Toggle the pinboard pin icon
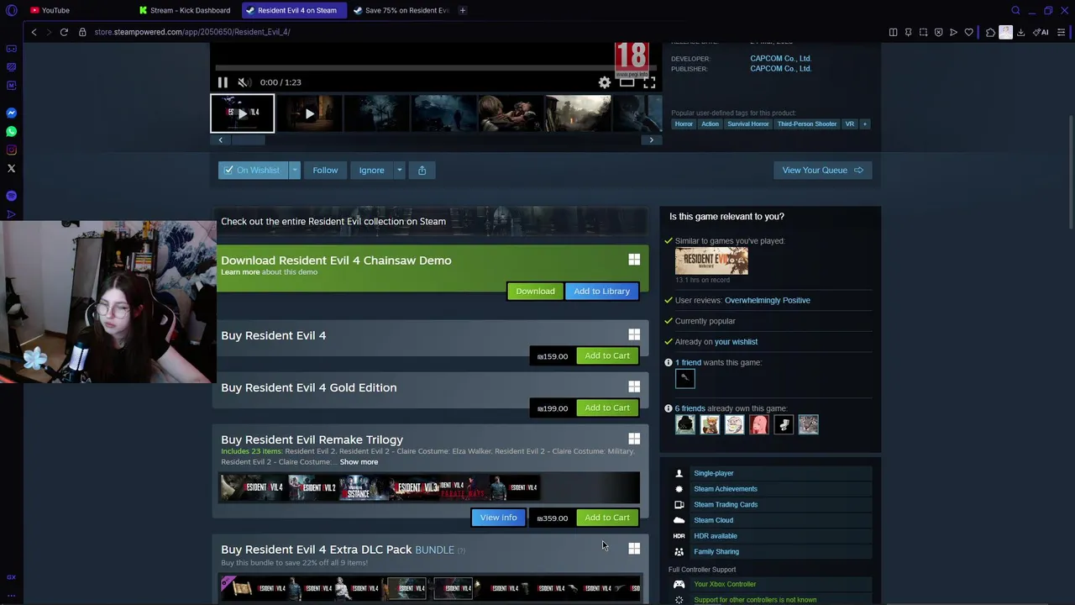Image resolution: width=1075 pixels, height=605 pixels. 908,32
